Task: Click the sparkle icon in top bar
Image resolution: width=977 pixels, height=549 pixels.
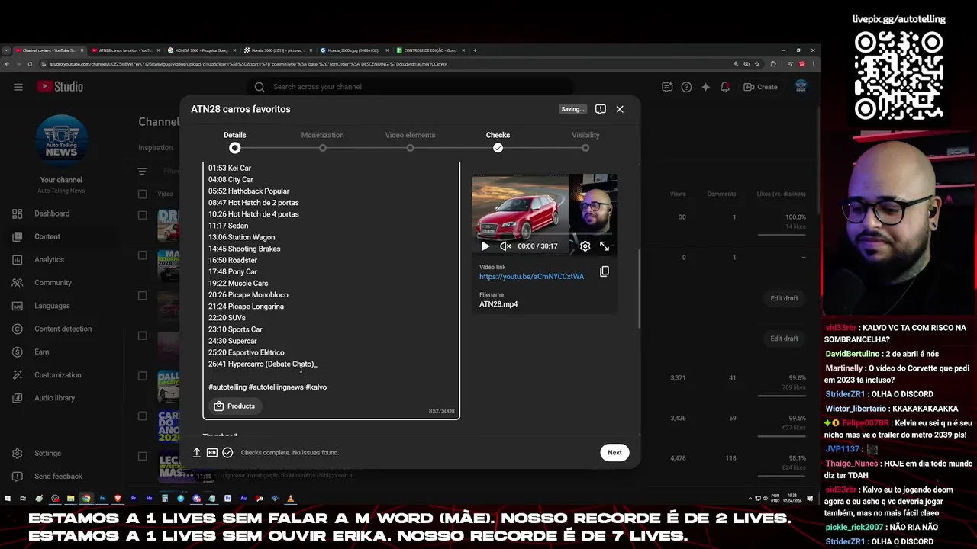Action: (x=705, y=87)
